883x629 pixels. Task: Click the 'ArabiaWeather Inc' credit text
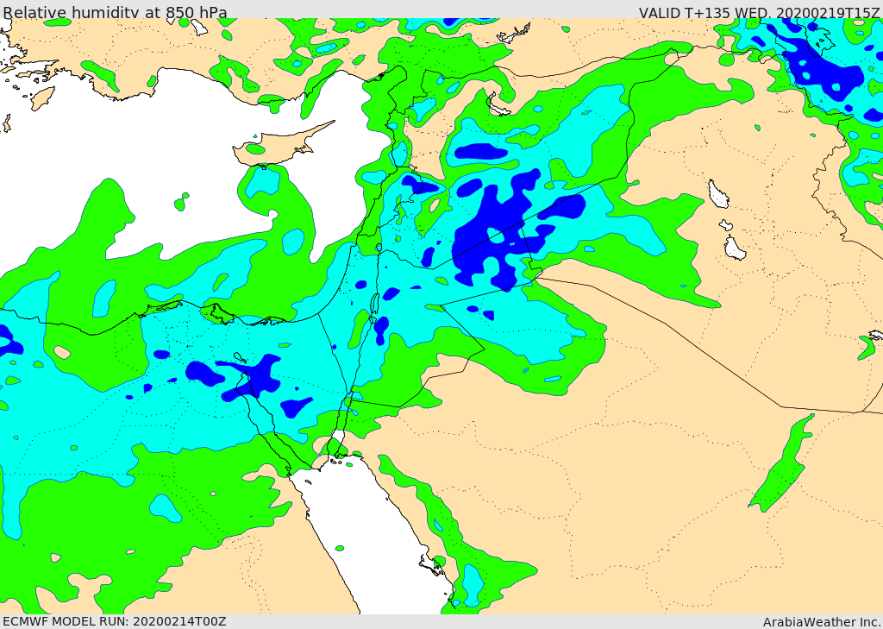coord(822,622)
